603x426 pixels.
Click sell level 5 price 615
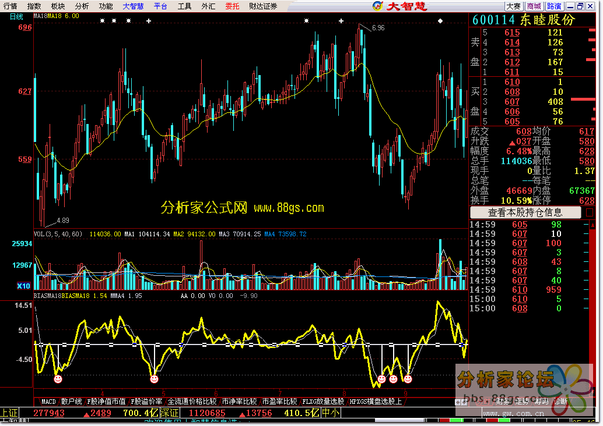pyautogui.click(x=512, y=33)
